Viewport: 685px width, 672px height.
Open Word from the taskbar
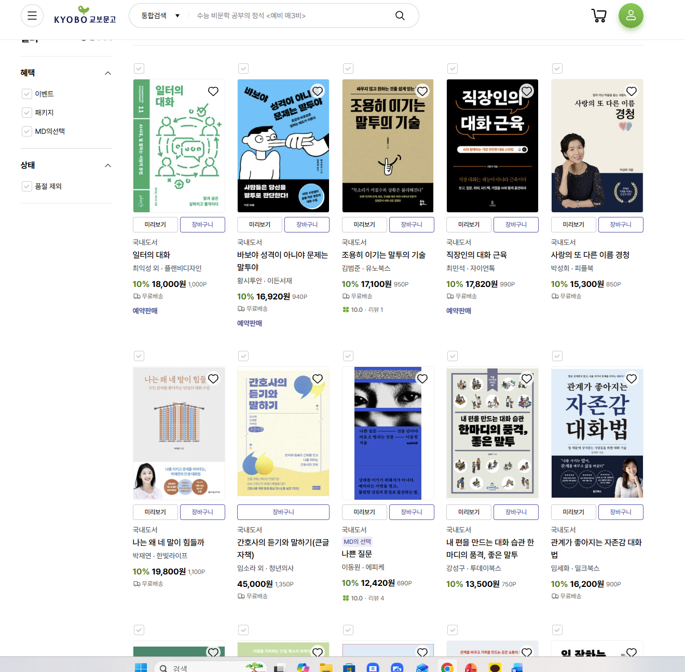(517, 667)
